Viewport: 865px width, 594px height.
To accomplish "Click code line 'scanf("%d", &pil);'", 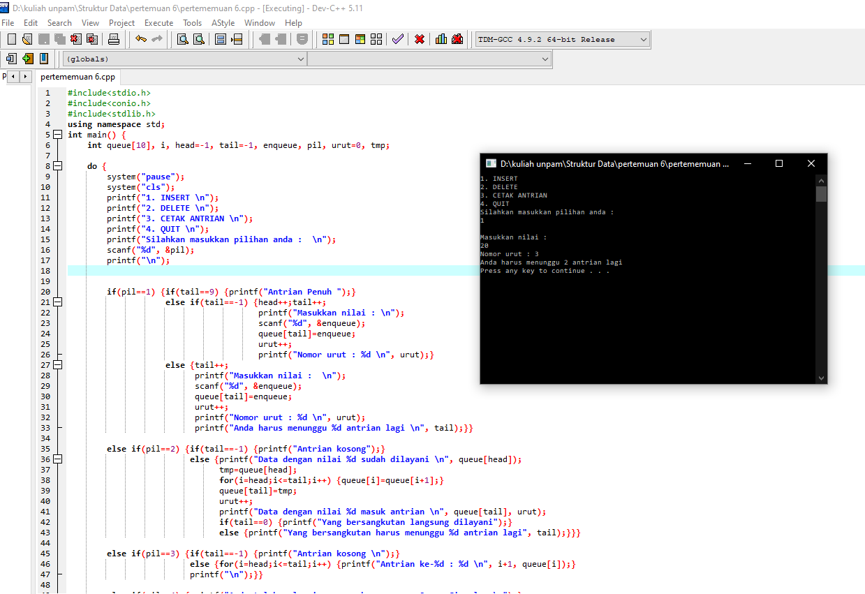I will click(x=151, y=250).
